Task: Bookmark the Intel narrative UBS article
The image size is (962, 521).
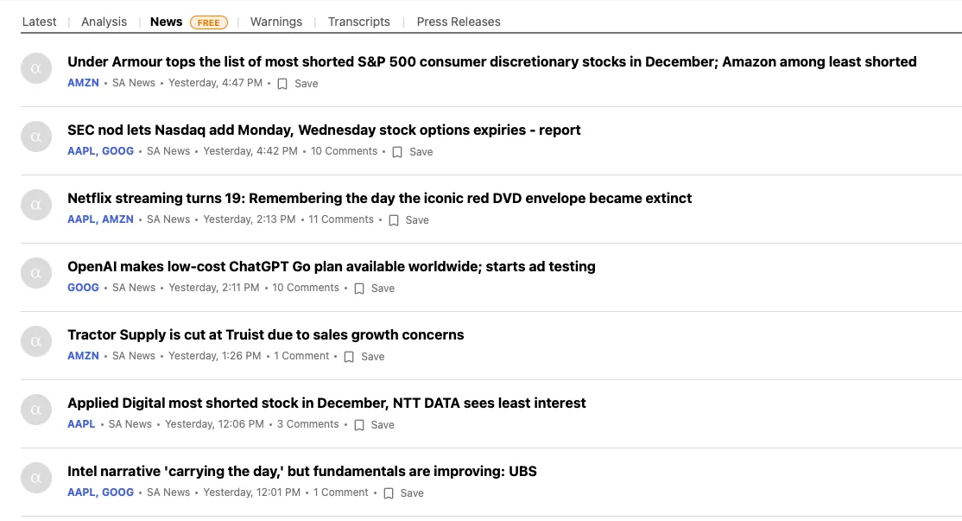Action: (389, 493)
